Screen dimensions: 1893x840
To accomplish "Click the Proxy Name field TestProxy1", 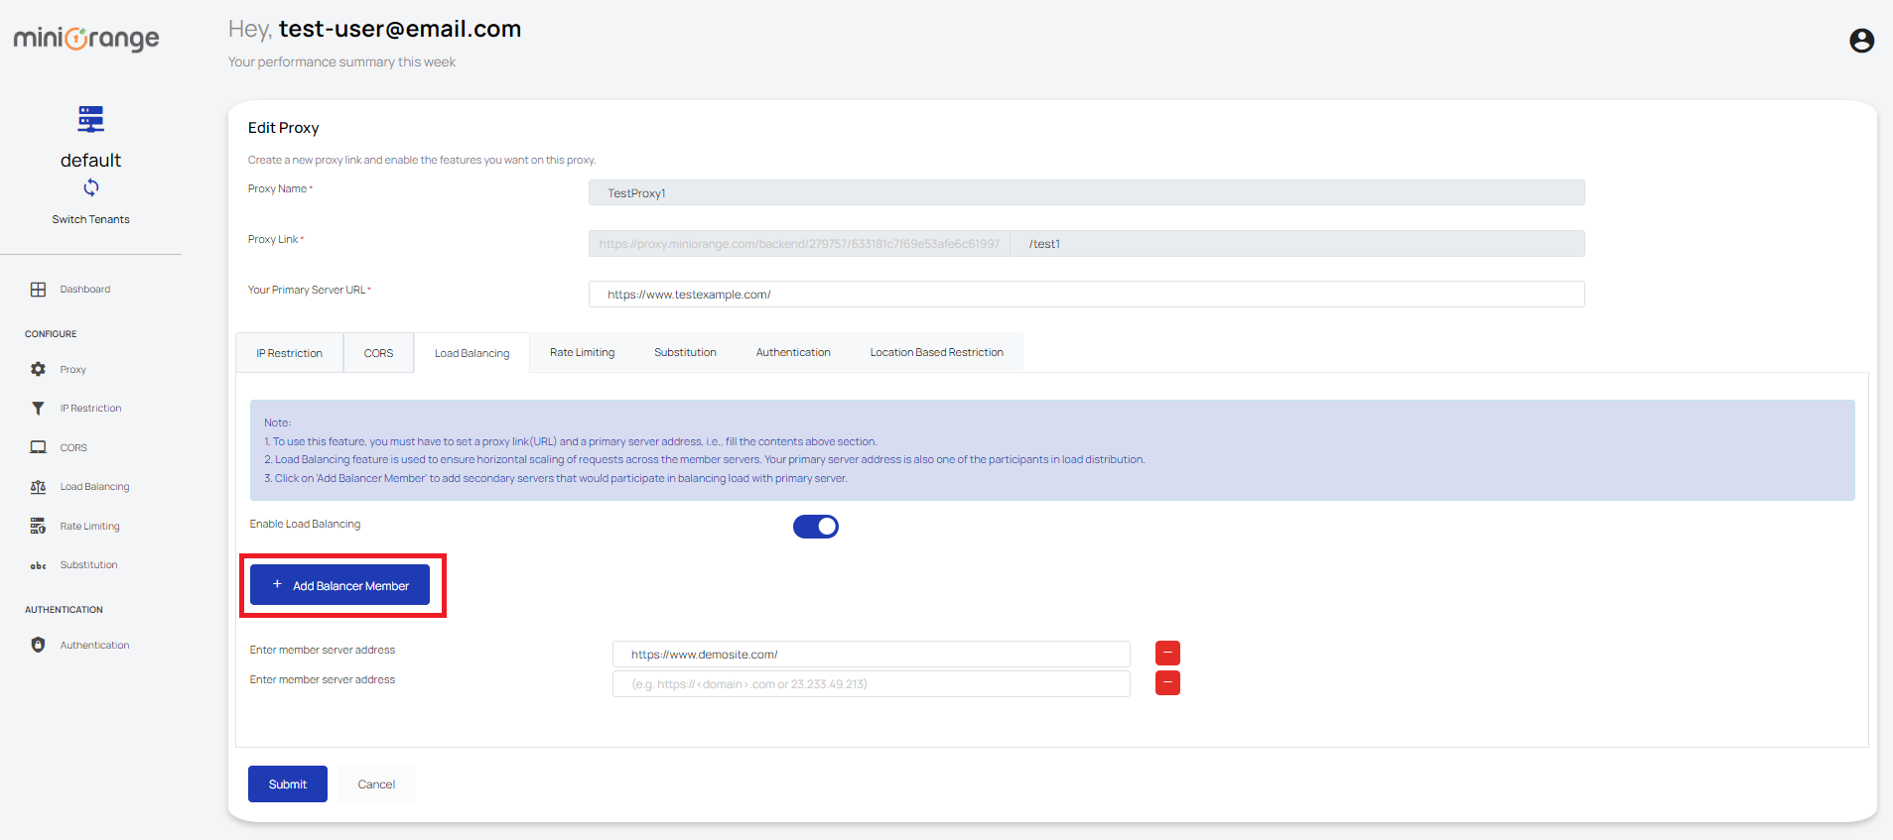I will click(x=1086, y=192).
